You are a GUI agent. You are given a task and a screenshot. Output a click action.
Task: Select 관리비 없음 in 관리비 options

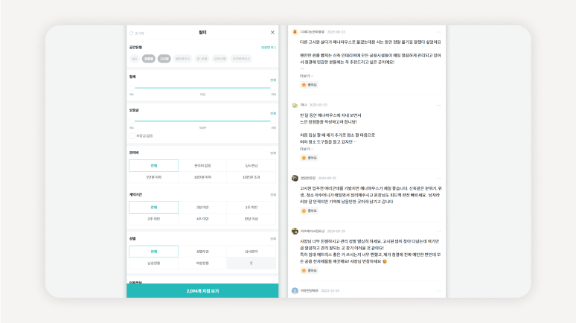click(x=202, y=165)
